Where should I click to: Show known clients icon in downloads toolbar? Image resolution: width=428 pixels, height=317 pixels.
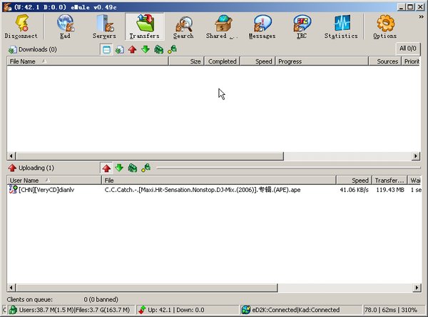click(x=172, y=49)
